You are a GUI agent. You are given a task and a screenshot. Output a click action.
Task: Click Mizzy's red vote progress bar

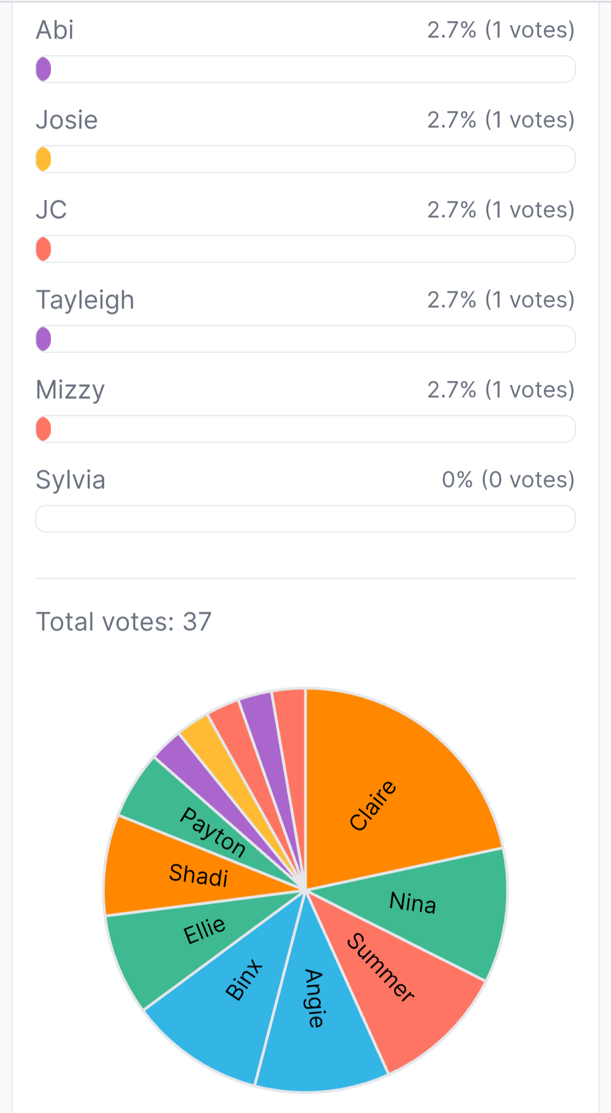[x=305, y=429]
